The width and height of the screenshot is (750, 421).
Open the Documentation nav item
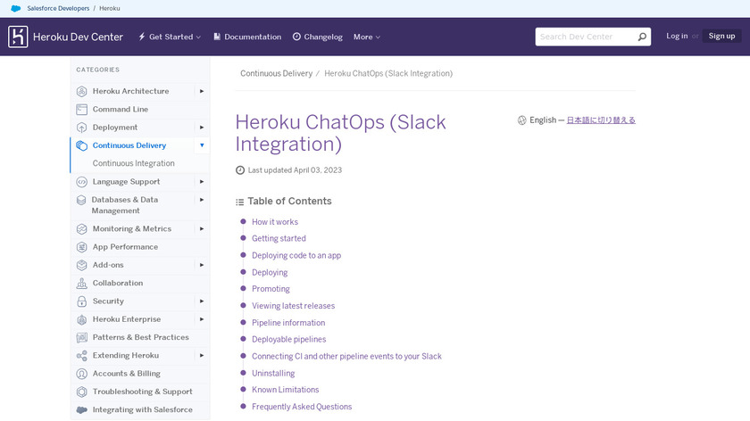tap(247, 37)
